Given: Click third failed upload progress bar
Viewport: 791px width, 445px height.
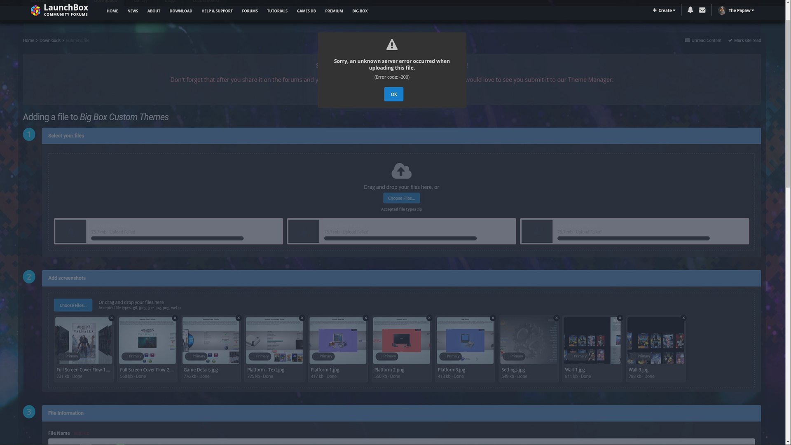Looking at the screenshot, I should 634,238.
